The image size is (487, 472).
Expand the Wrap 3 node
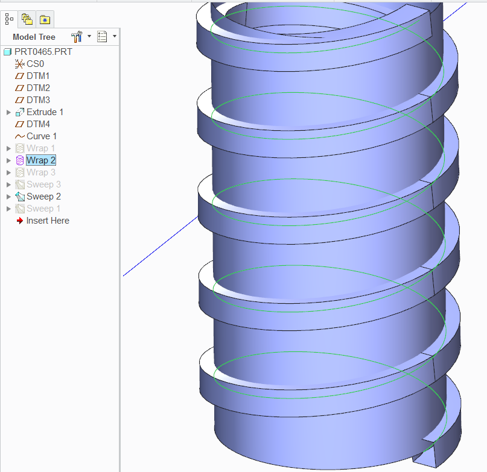(8, 172)
